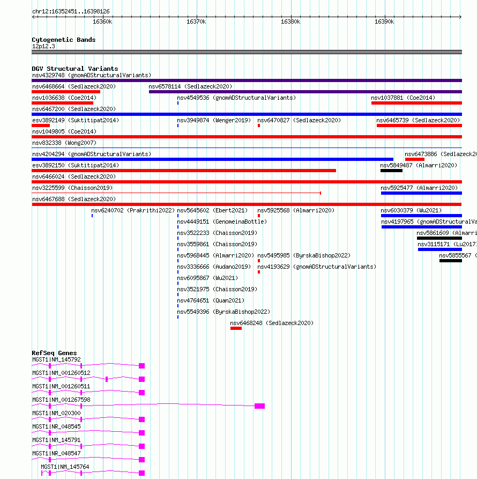Select nsv6095867 (Wu2021) label
The image size is (477, 479).
click(x=207, y=278)
